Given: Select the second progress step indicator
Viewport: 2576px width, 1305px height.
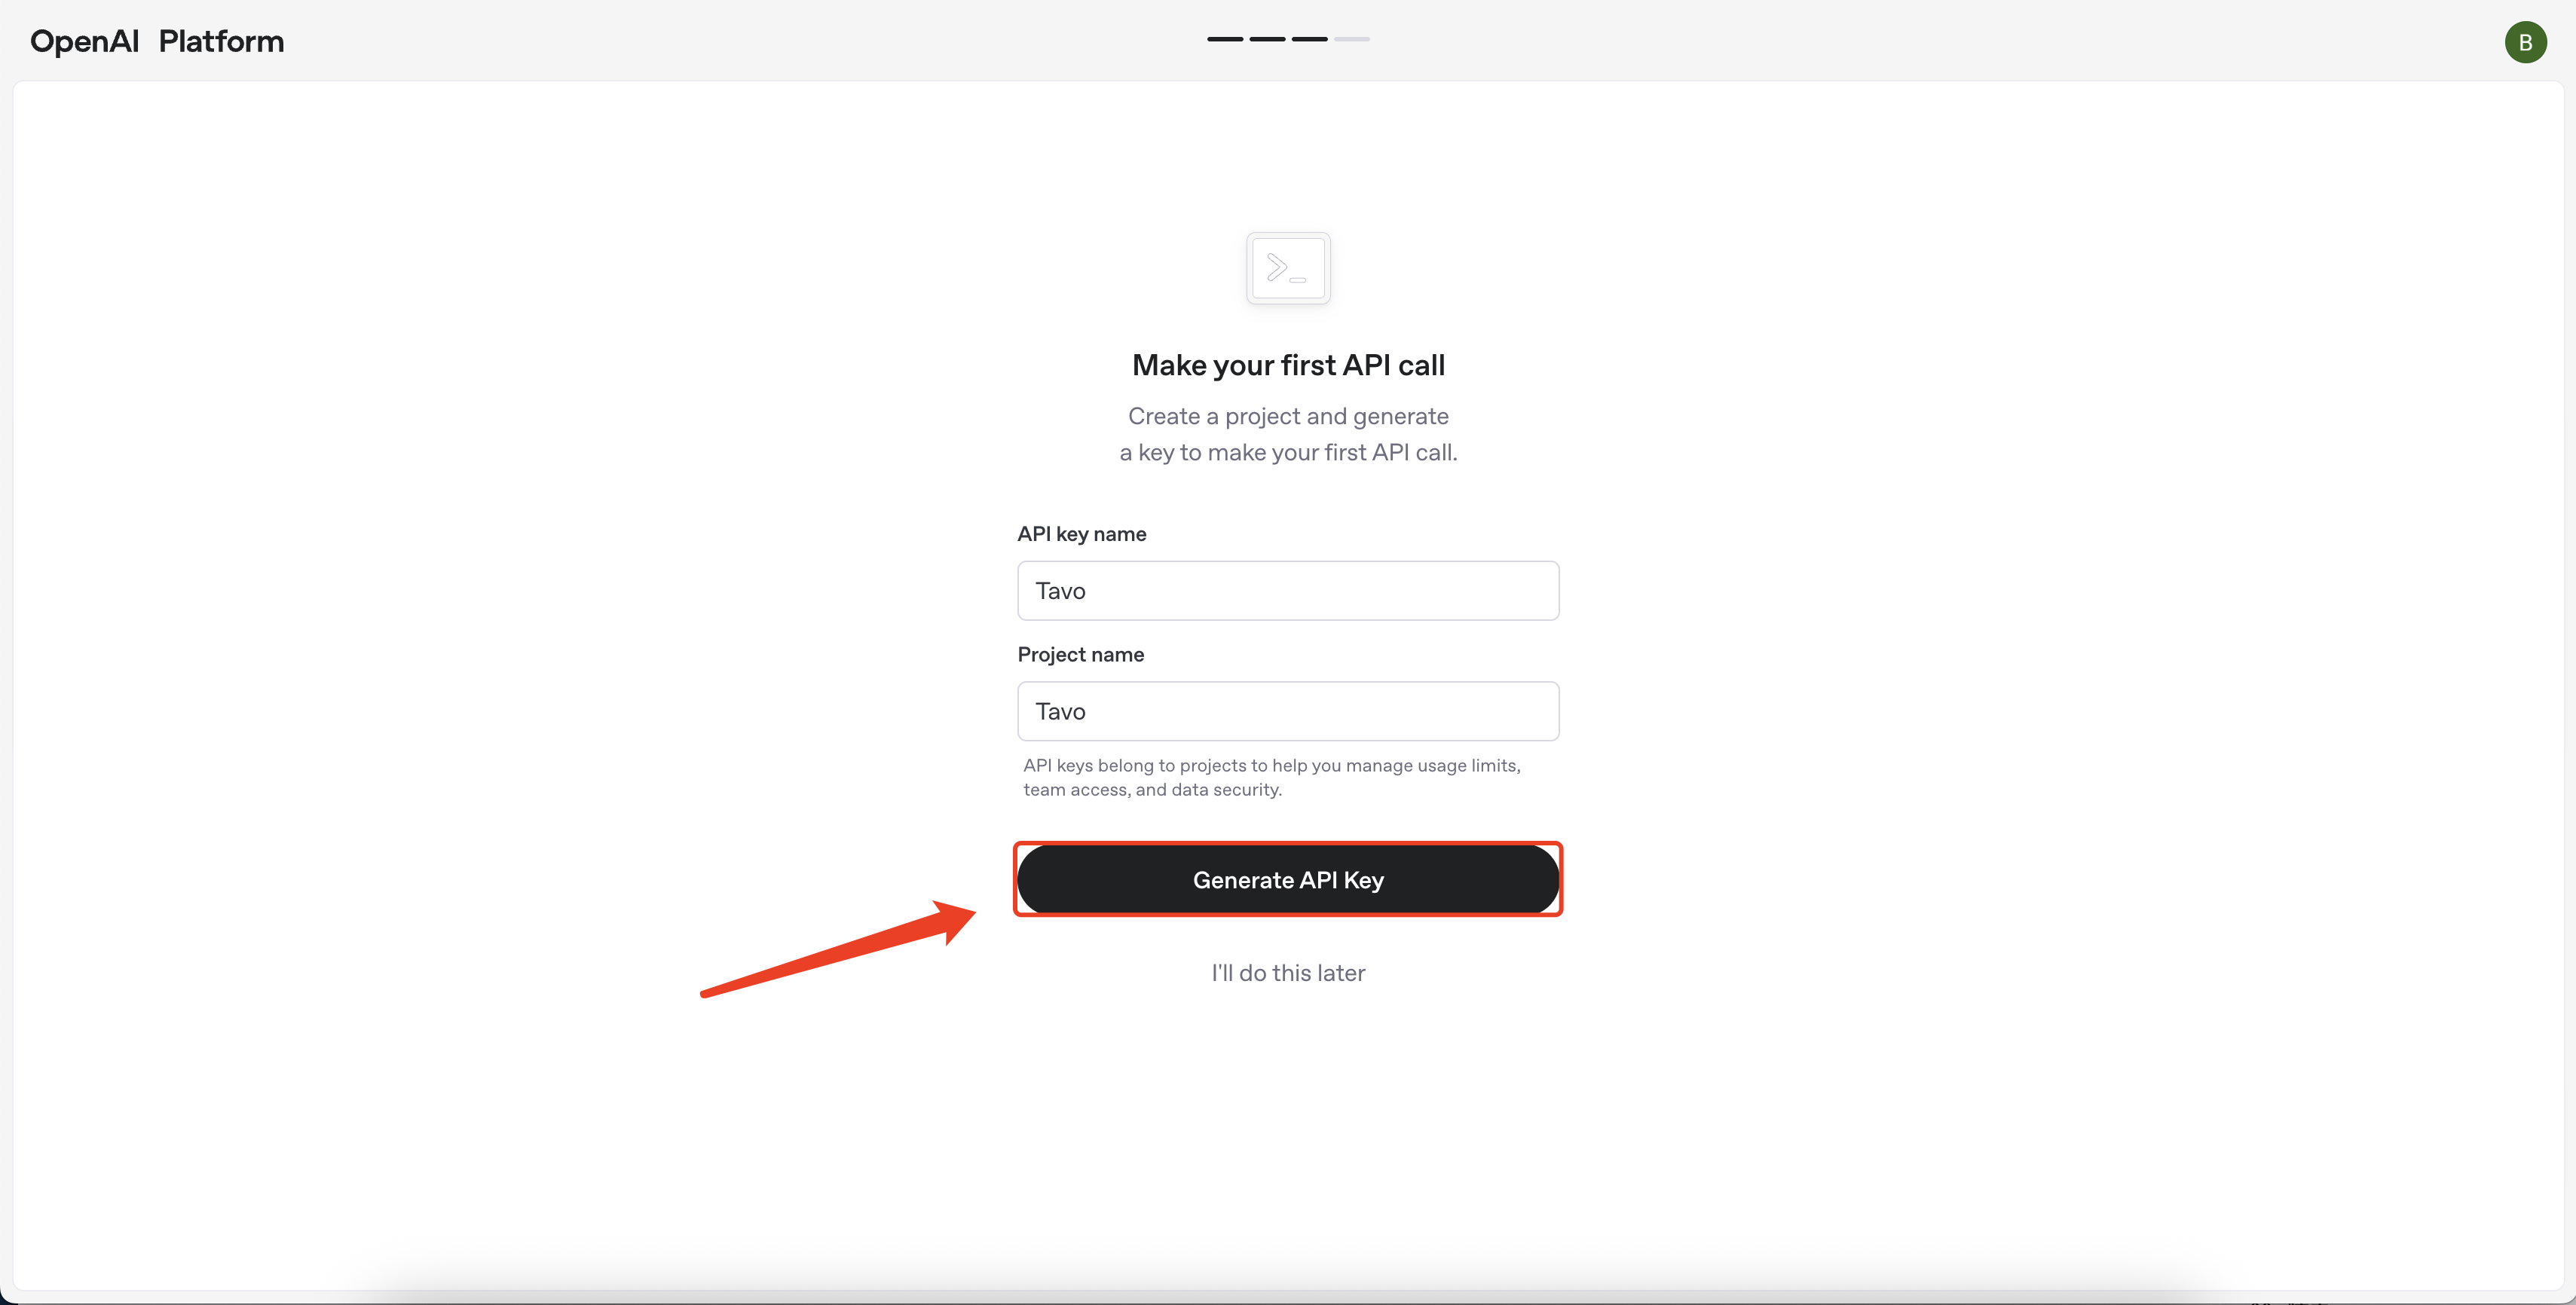Looking at the screenshot, I should pos(1267,39).
